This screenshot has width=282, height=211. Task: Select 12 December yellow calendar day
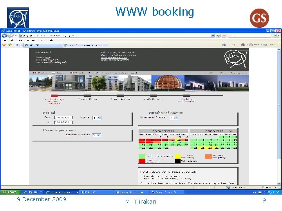[179, 140]
